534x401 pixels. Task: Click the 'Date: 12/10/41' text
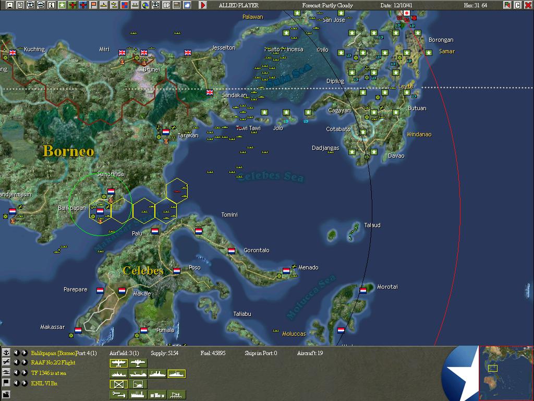coord(396,5)
